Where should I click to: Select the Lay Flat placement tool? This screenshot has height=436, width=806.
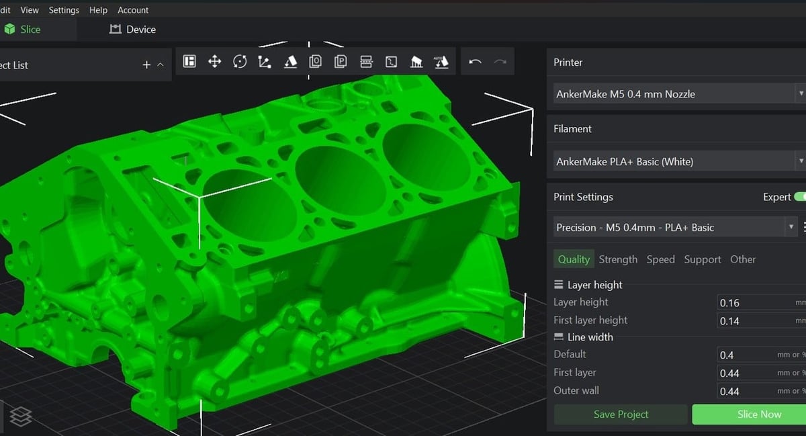pyautogui.click(x=290, y=61)
